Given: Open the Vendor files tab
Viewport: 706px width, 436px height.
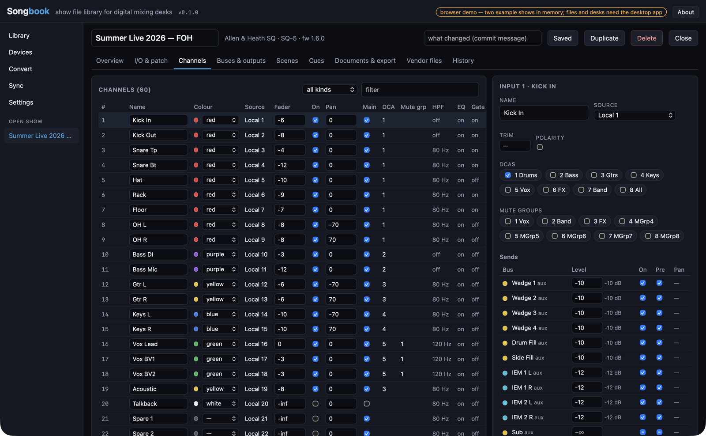Looking at the screenshot, I should tap(424, 61).
